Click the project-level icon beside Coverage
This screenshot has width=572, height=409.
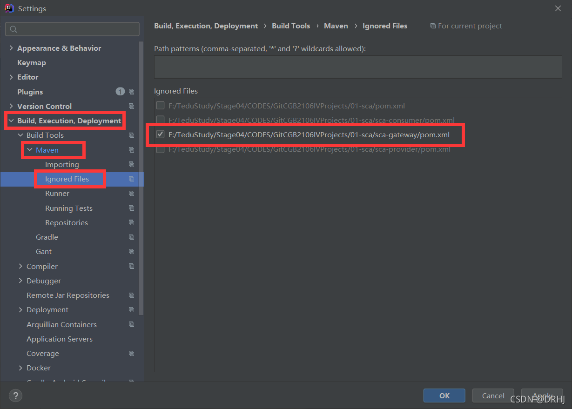tap(132, 354)
